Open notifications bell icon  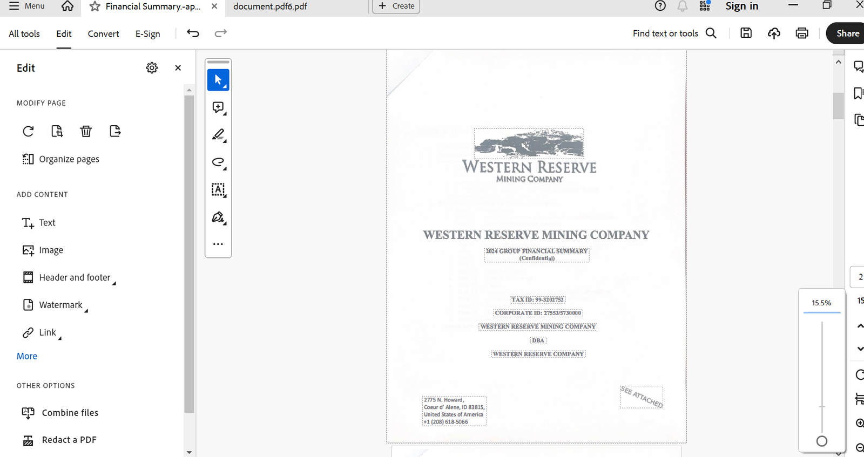683,6
